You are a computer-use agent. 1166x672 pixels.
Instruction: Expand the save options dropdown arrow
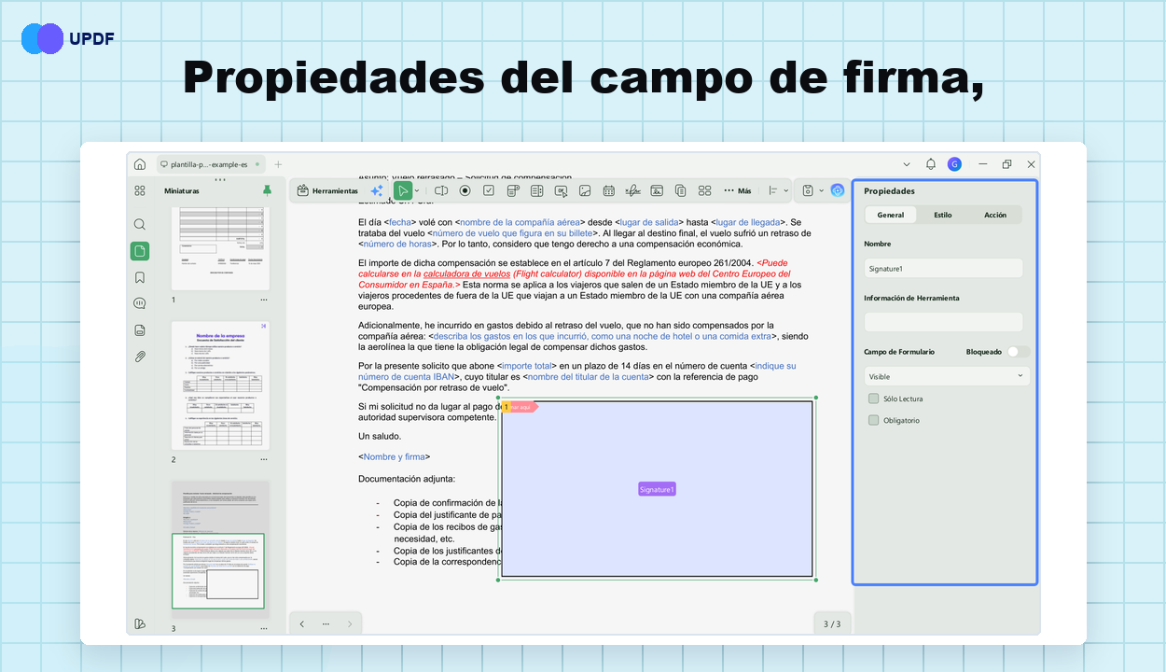coord(822,190)
